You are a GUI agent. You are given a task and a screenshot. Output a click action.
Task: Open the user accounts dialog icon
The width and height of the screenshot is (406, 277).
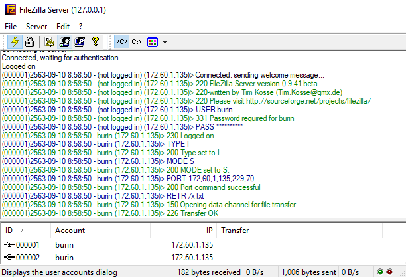coord(64,41)
